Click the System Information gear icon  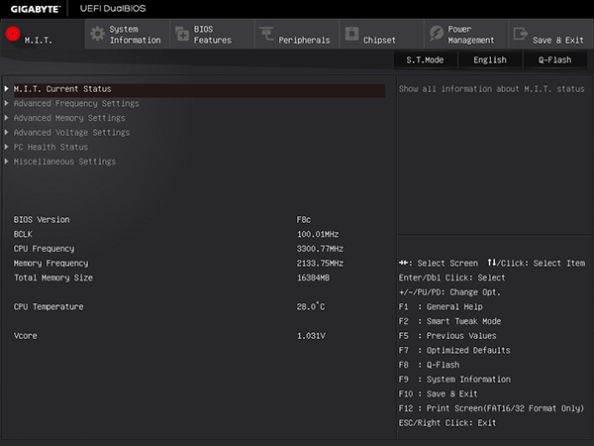click(x=98, y=34)
